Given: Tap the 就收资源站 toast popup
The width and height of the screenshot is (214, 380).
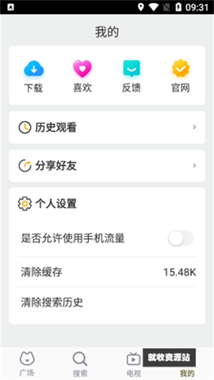Looking at the screenshot, I should click(169, 358).
